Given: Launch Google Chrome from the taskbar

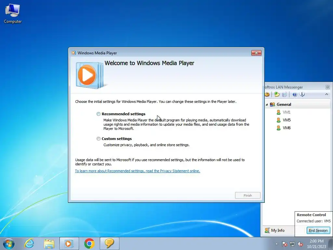Looking at the screenshot, I should [89, 243].
